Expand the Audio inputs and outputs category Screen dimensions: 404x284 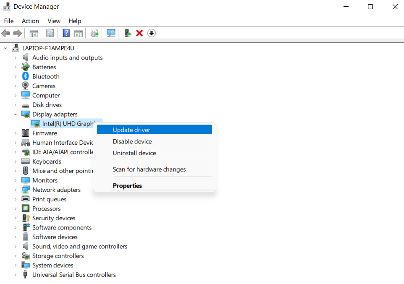(x=16, y=57)
